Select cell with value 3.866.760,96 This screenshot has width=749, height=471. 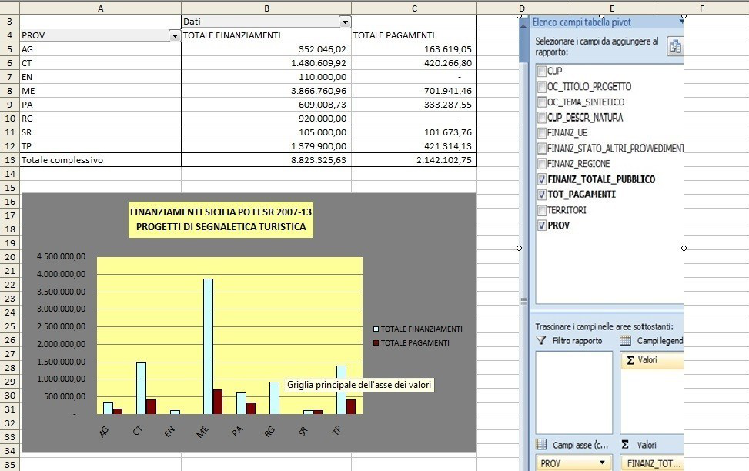click(266, 91)
